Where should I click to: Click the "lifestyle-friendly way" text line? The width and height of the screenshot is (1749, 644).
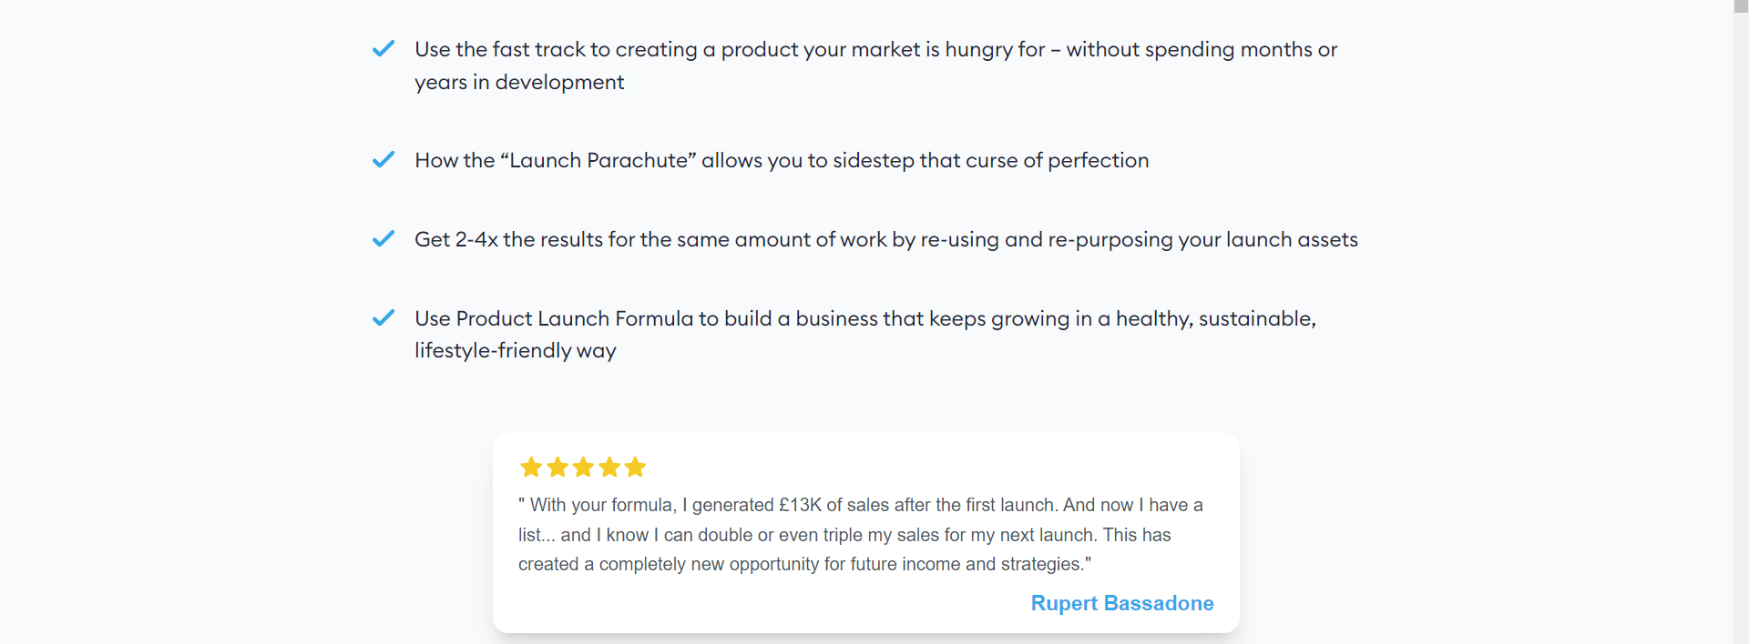coord(516,350)
